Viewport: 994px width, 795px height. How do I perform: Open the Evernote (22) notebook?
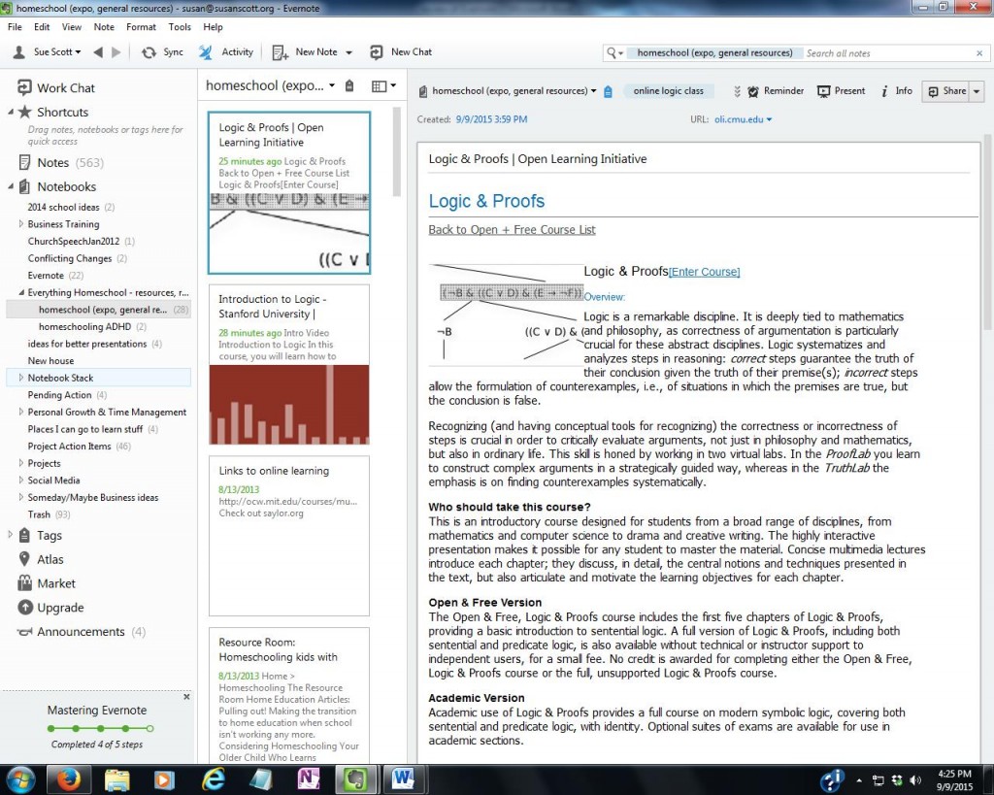point(55,275)
